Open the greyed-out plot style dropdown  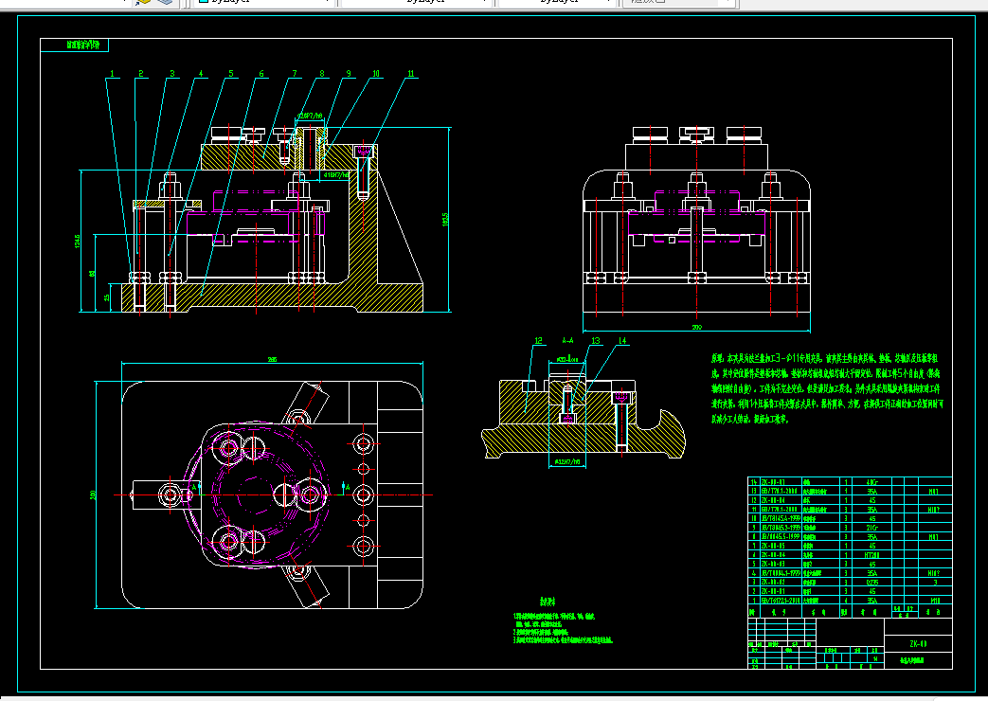point(679,2)
